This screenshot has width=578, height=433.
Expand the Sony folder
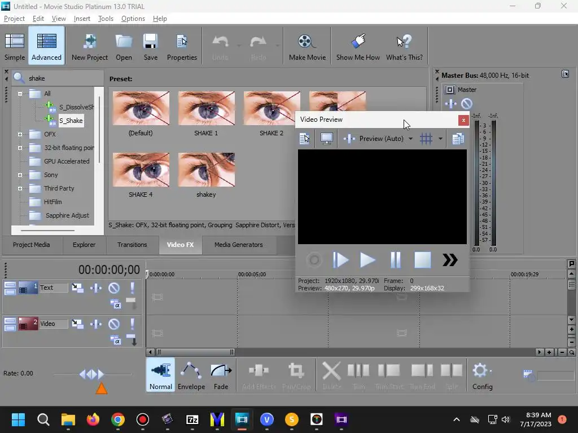(20, 175)
